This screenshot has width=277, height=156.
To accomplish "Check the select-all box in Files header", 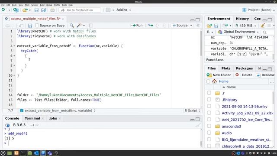I will pyautogui.click(x=208, y=81).
